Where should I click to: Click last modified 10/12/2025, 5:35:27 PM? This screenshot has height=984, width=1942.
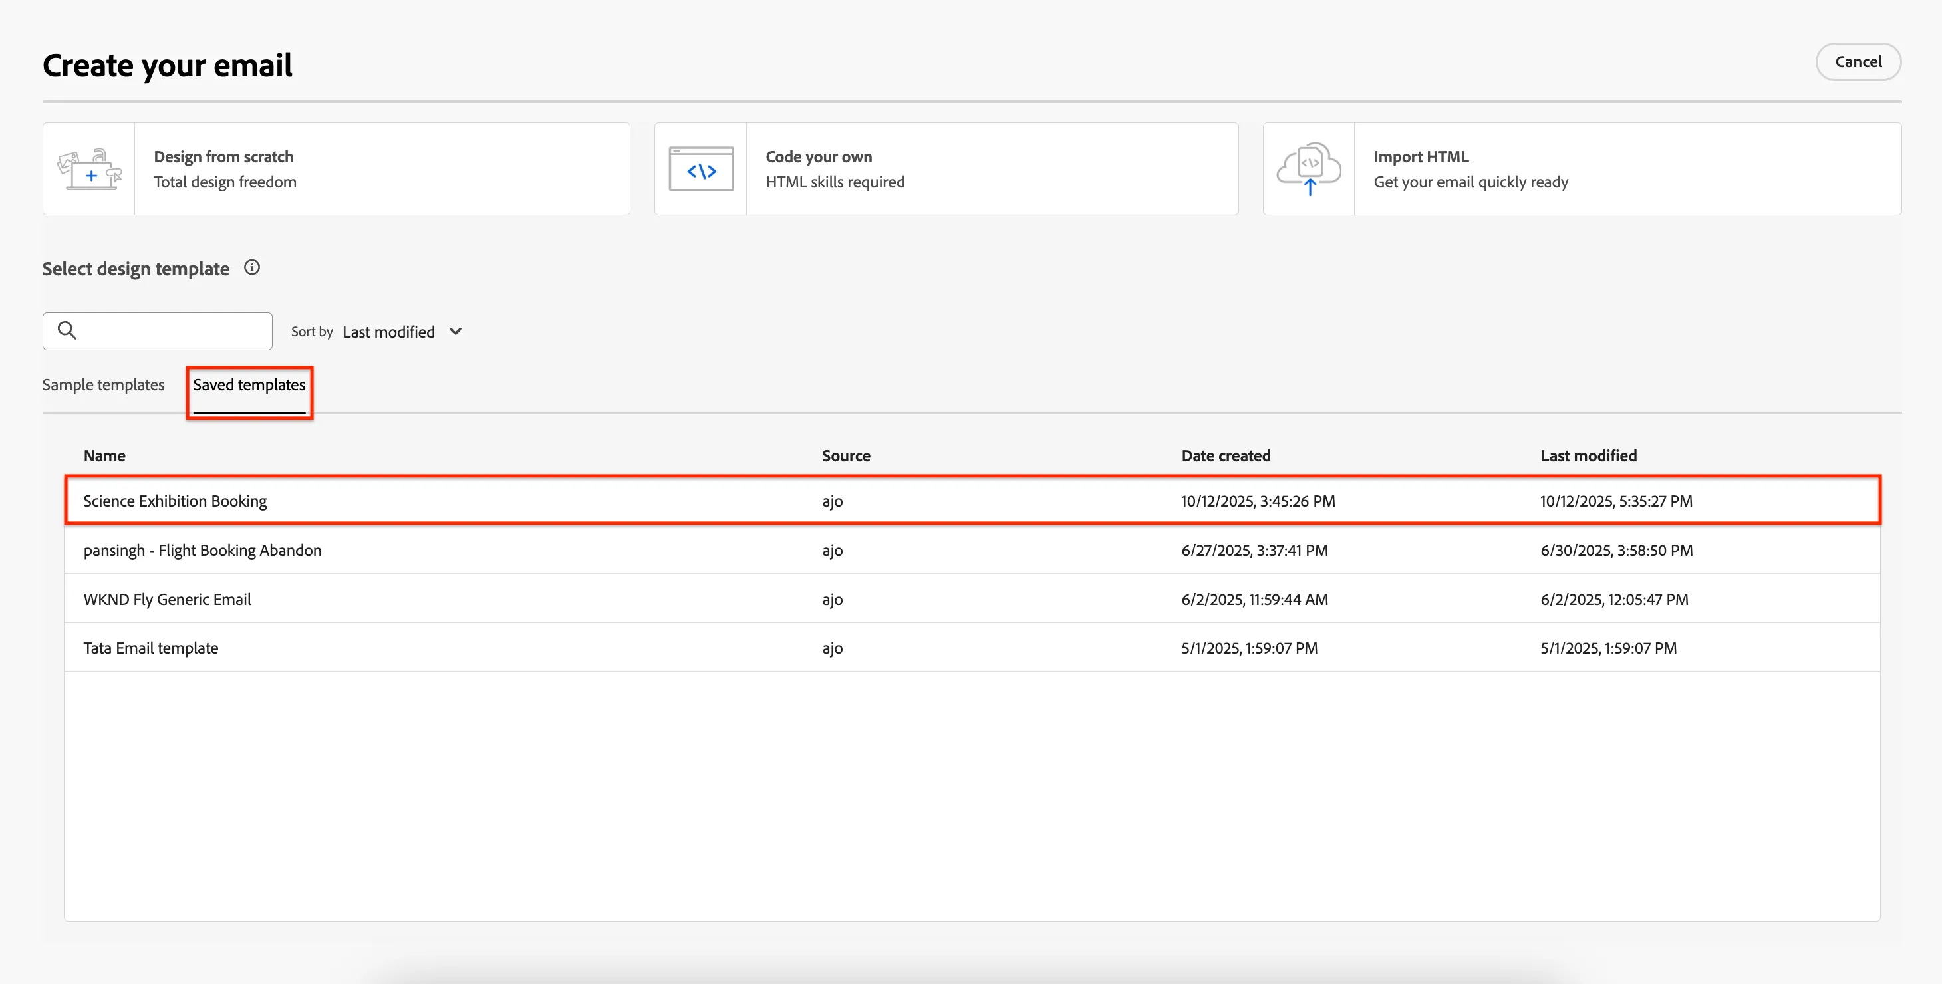[1615, 501]
